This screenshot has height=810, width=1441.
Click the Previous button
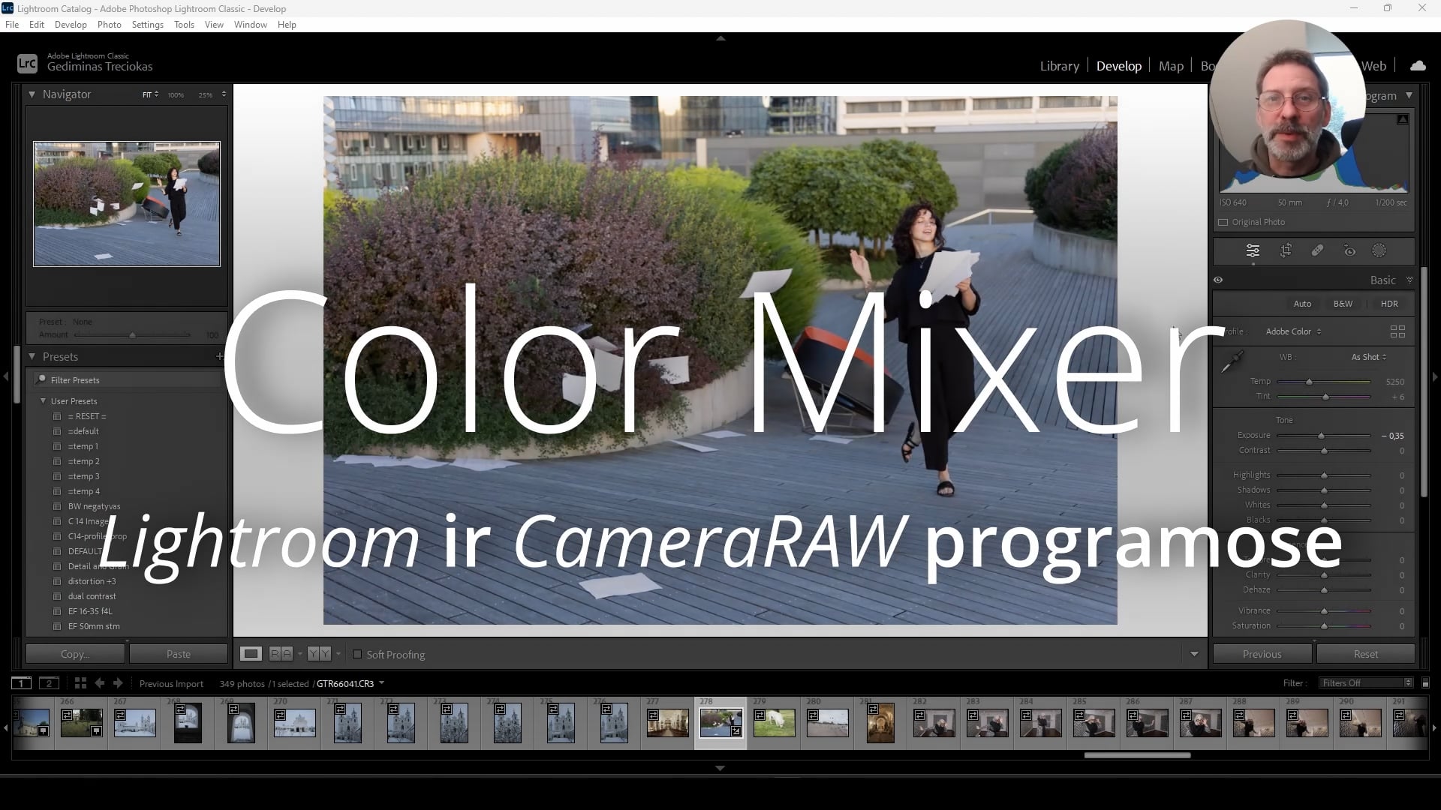pyautogui.click(x=1262, y=654)
